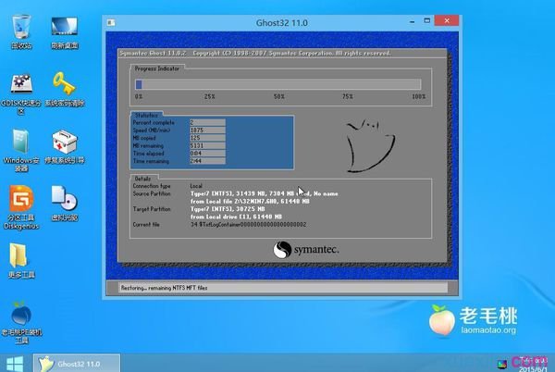Close the Ghost32 11.0 window

(447, 20)
